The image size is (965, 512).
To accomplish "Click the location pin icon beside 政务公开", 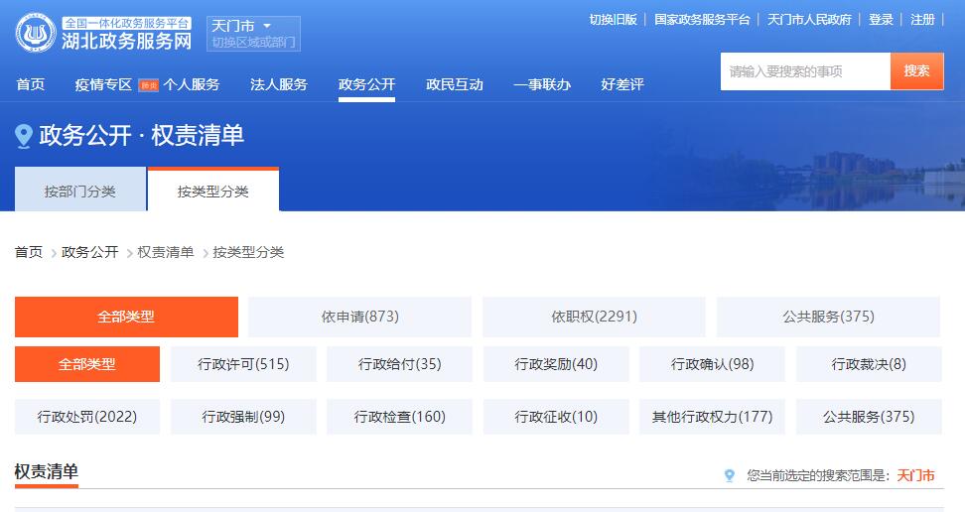I will click(24, 136).
